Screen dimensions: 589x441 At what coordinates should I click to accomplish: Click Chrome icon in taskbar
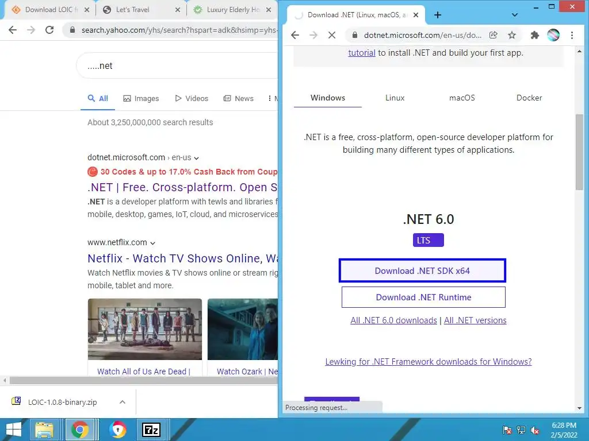point(79,430)
